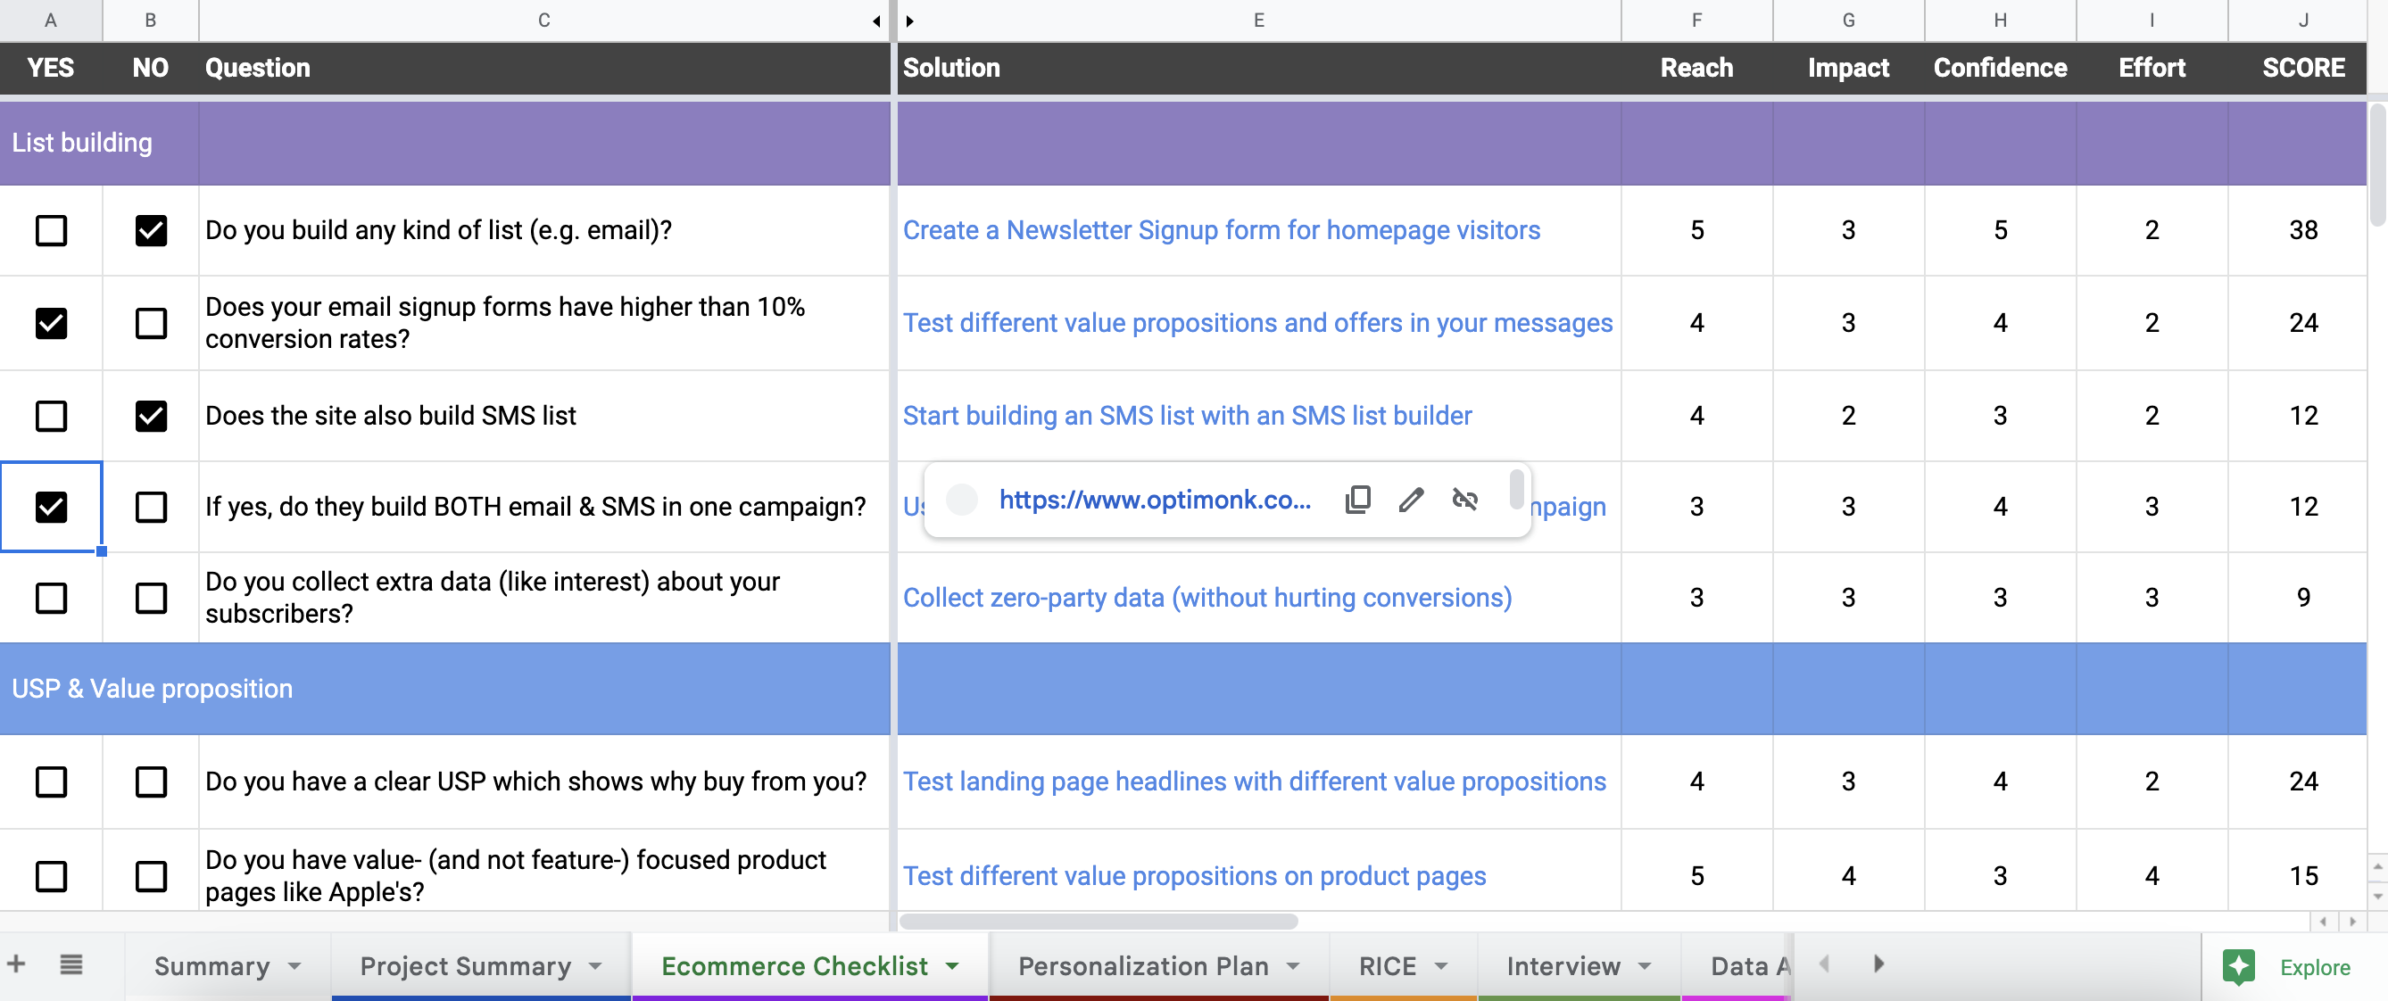Show previous sheet tabs with the left arrow
The width and height of the screenshot is (2388, 1001).
pos(1824,964)
